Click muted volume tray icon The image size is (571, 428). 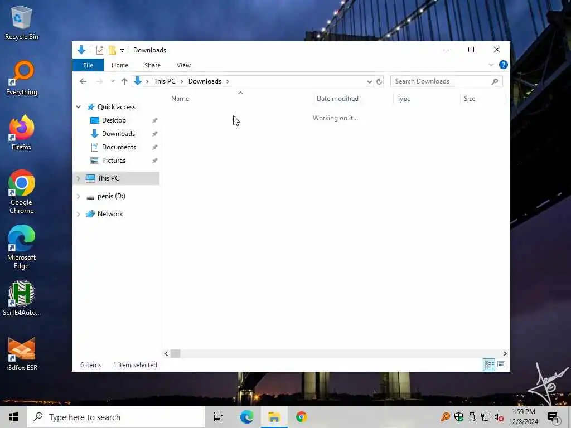point(499,417)
